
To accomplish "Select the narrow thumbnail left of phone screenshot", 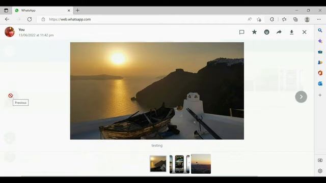I will click(x=171, y=164).
